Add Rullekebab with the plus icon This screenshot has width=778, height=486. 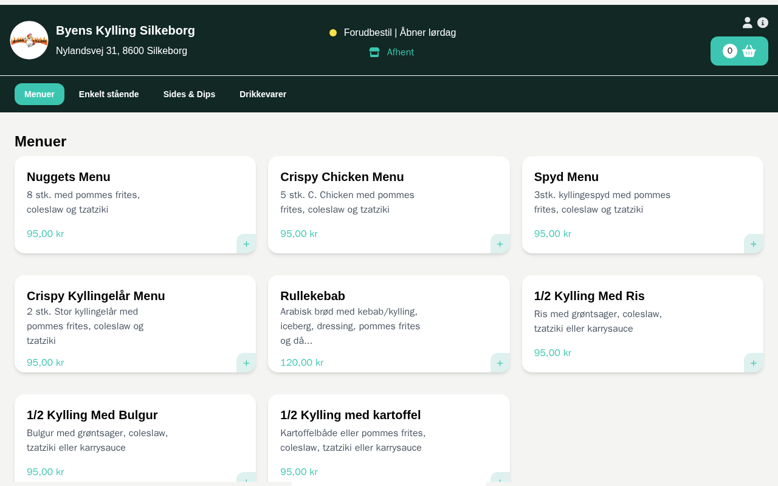click(500, 363)
